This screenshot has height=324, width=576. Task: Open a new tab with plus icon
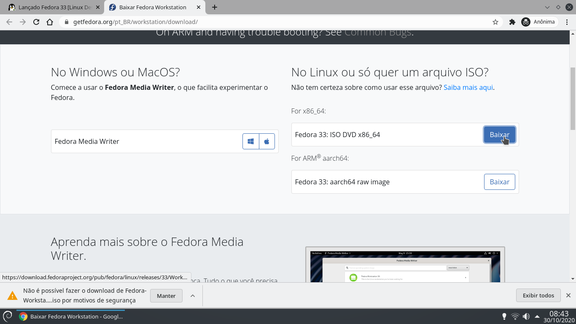[215, 7]
